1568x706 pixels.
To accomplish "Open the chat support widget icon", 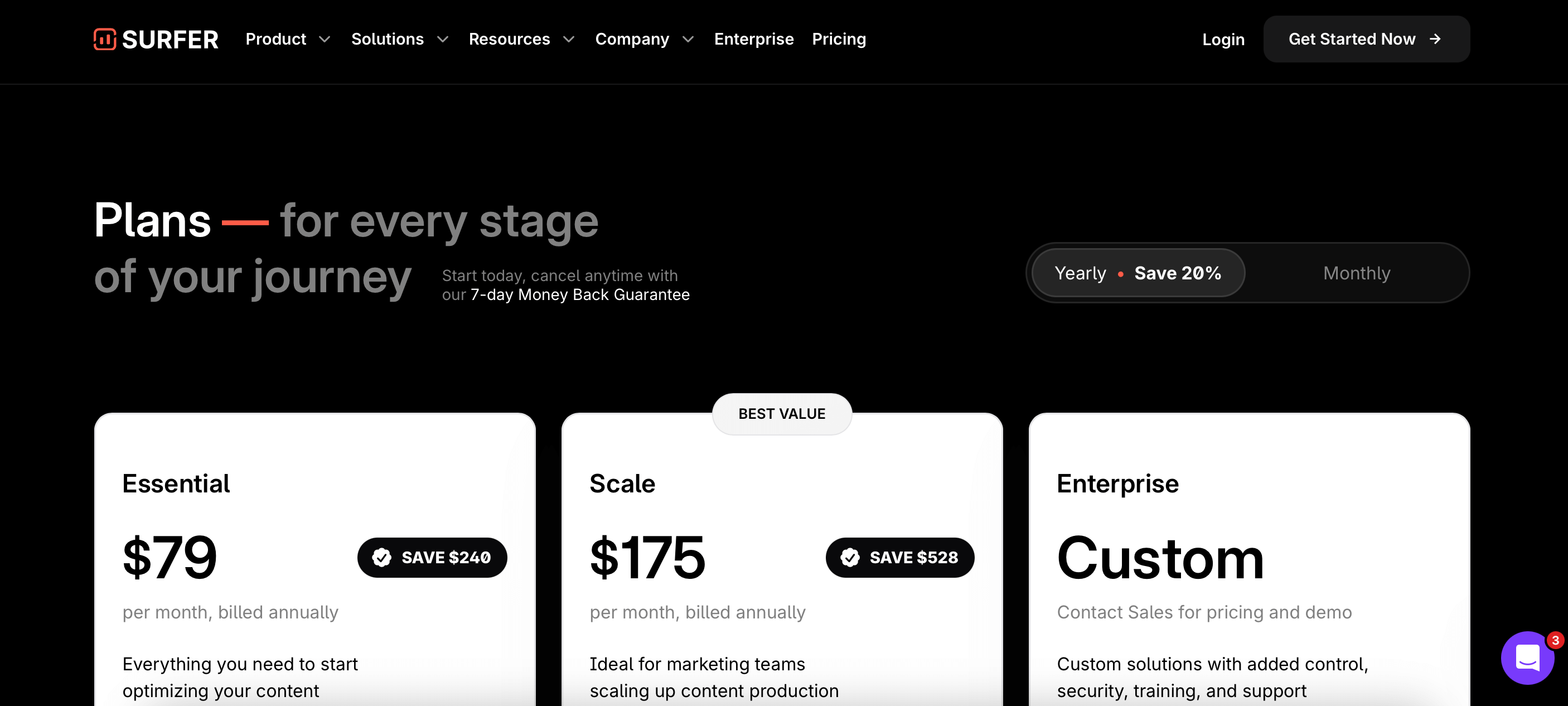I will coord(1527,658).
